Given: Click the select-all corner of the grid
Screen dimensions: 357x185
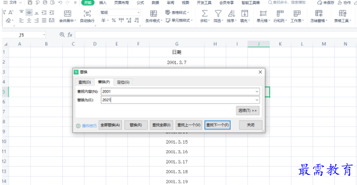Looking at the screenshot, I should point(5,44).
